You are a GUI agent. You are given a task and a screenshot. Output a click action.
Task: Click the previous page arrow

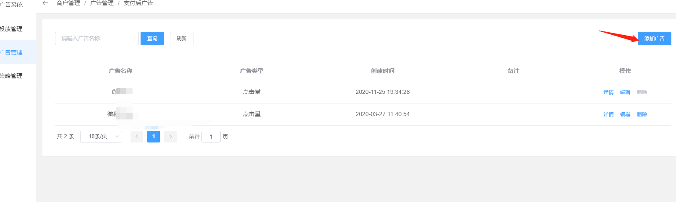tap(137, 137)
